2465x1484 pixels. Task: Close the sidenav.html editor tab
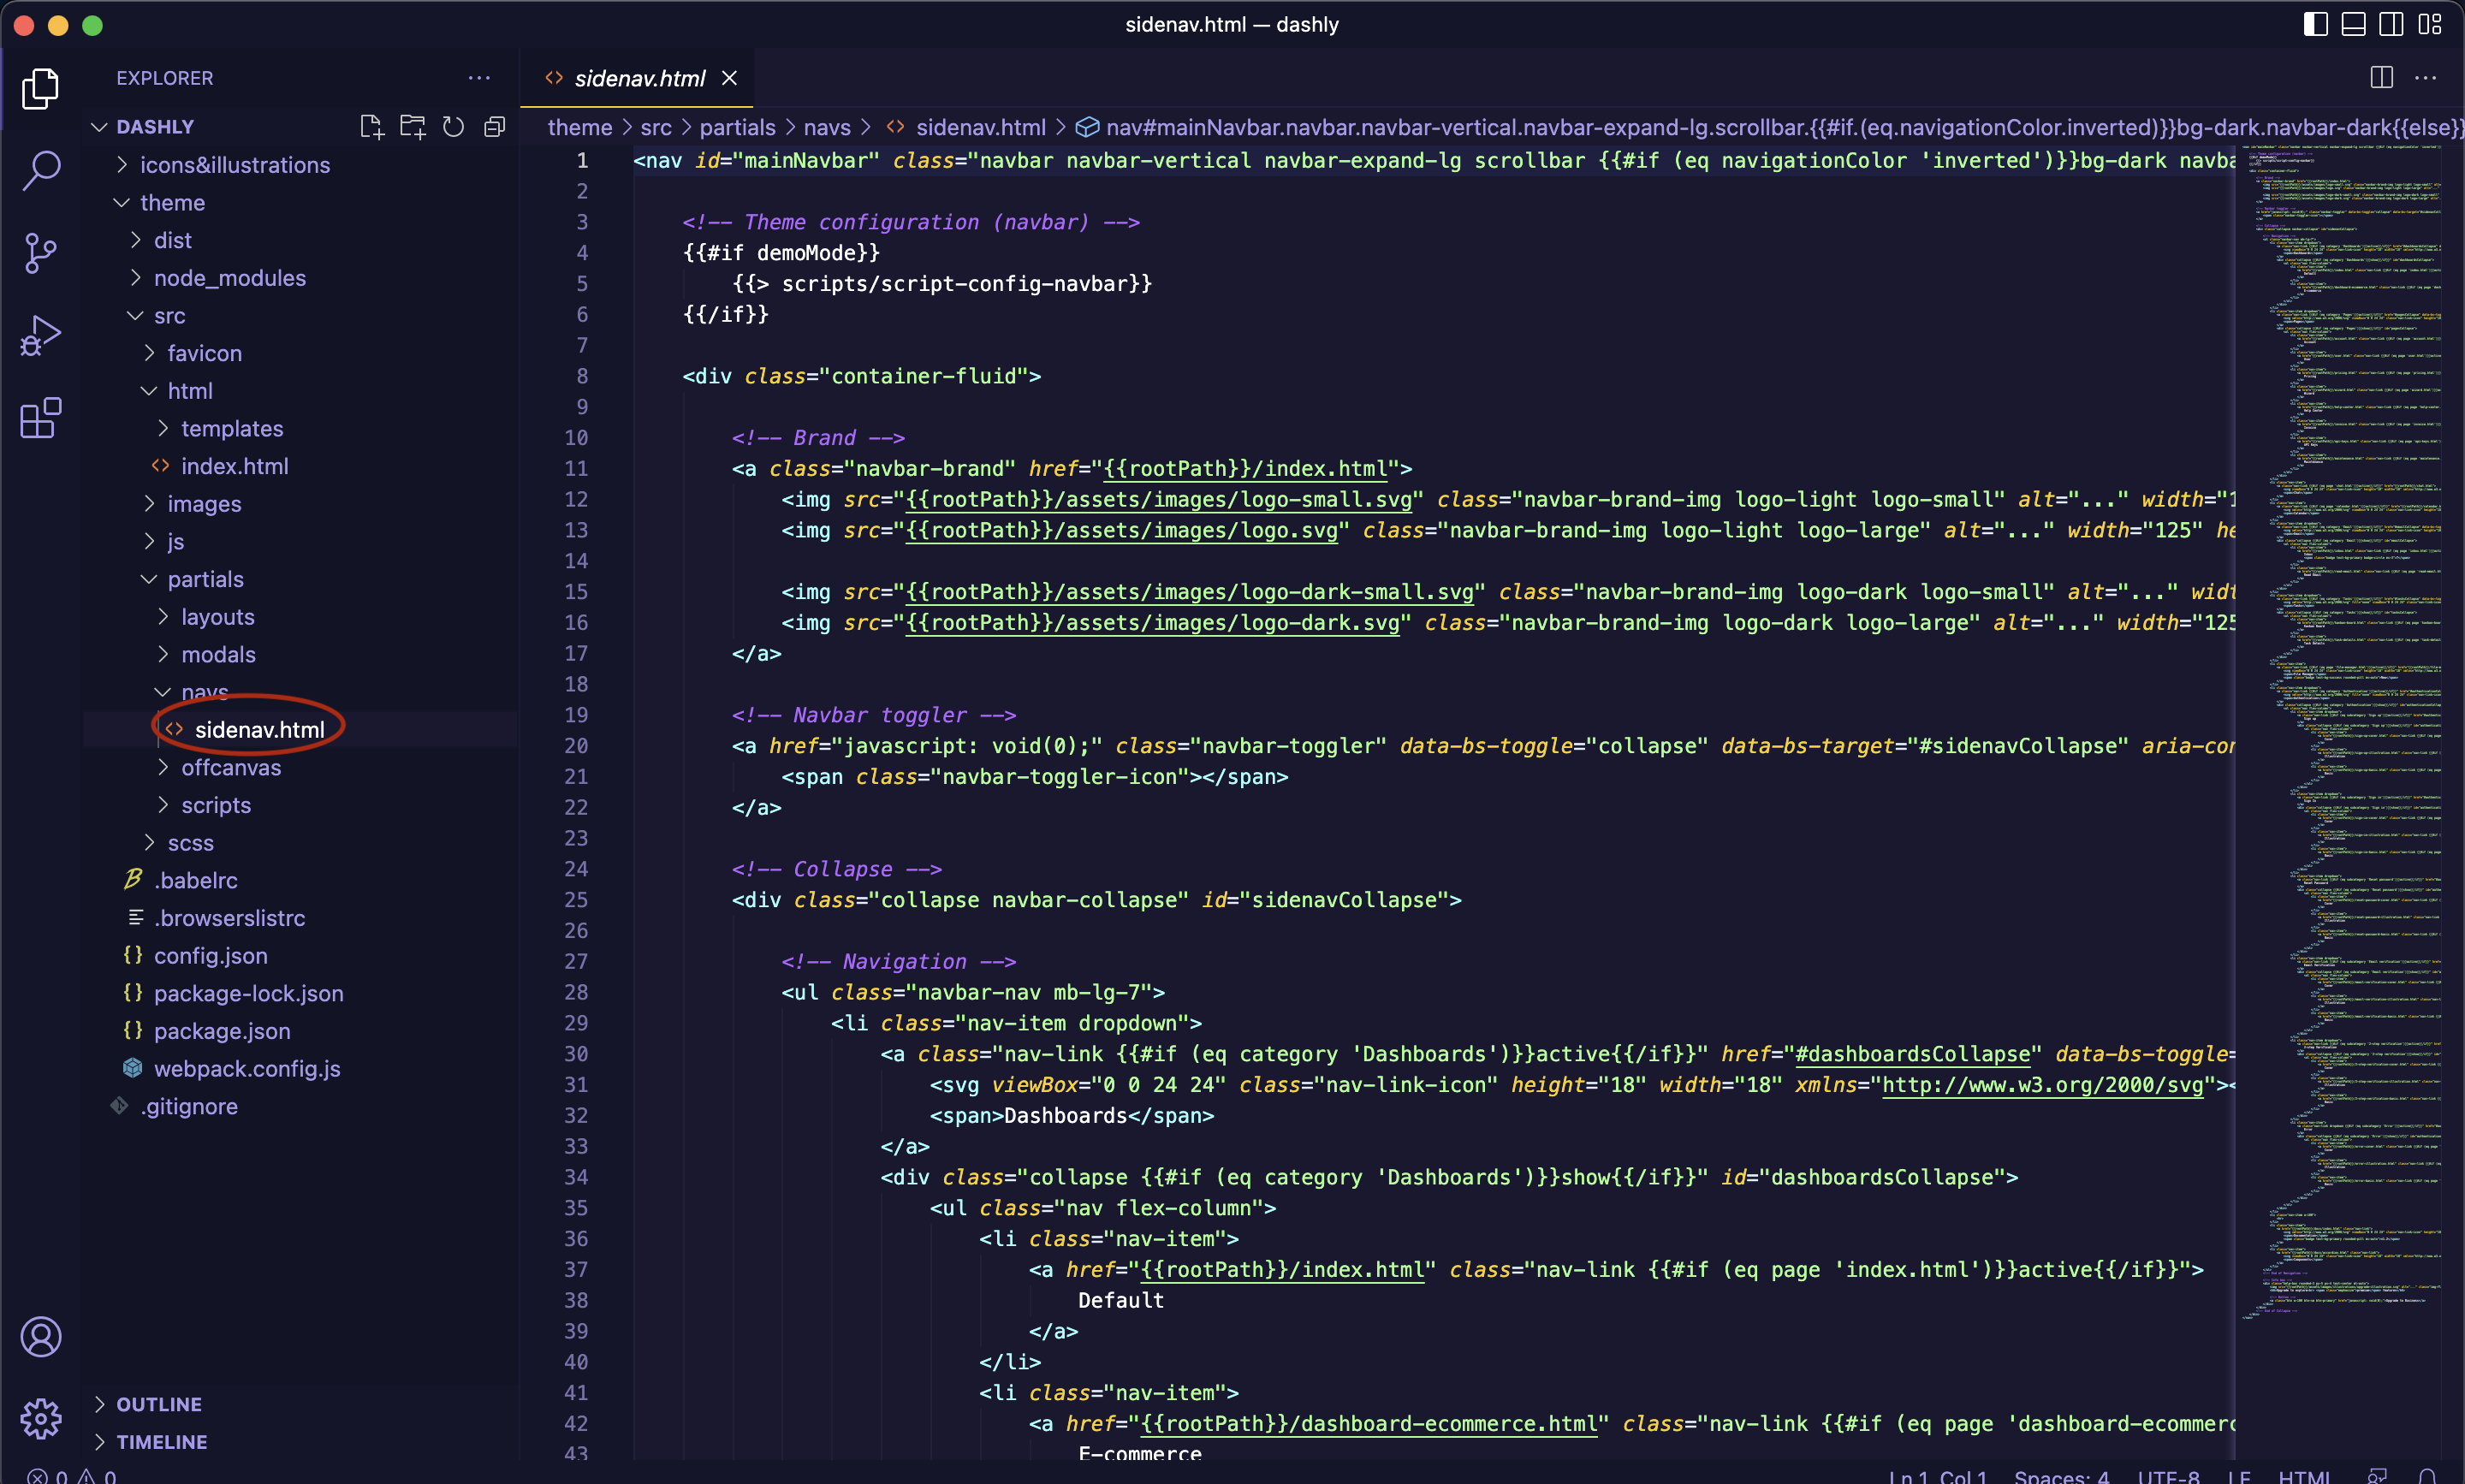point(730,78)
